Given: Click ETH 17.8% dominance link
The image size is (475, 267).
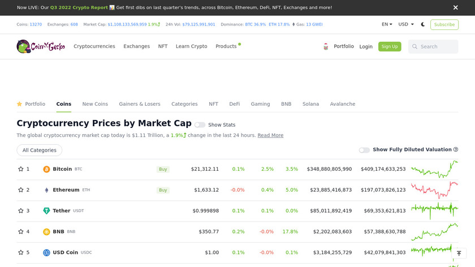Looking at the screenshot, I should [x=279, y=24].
